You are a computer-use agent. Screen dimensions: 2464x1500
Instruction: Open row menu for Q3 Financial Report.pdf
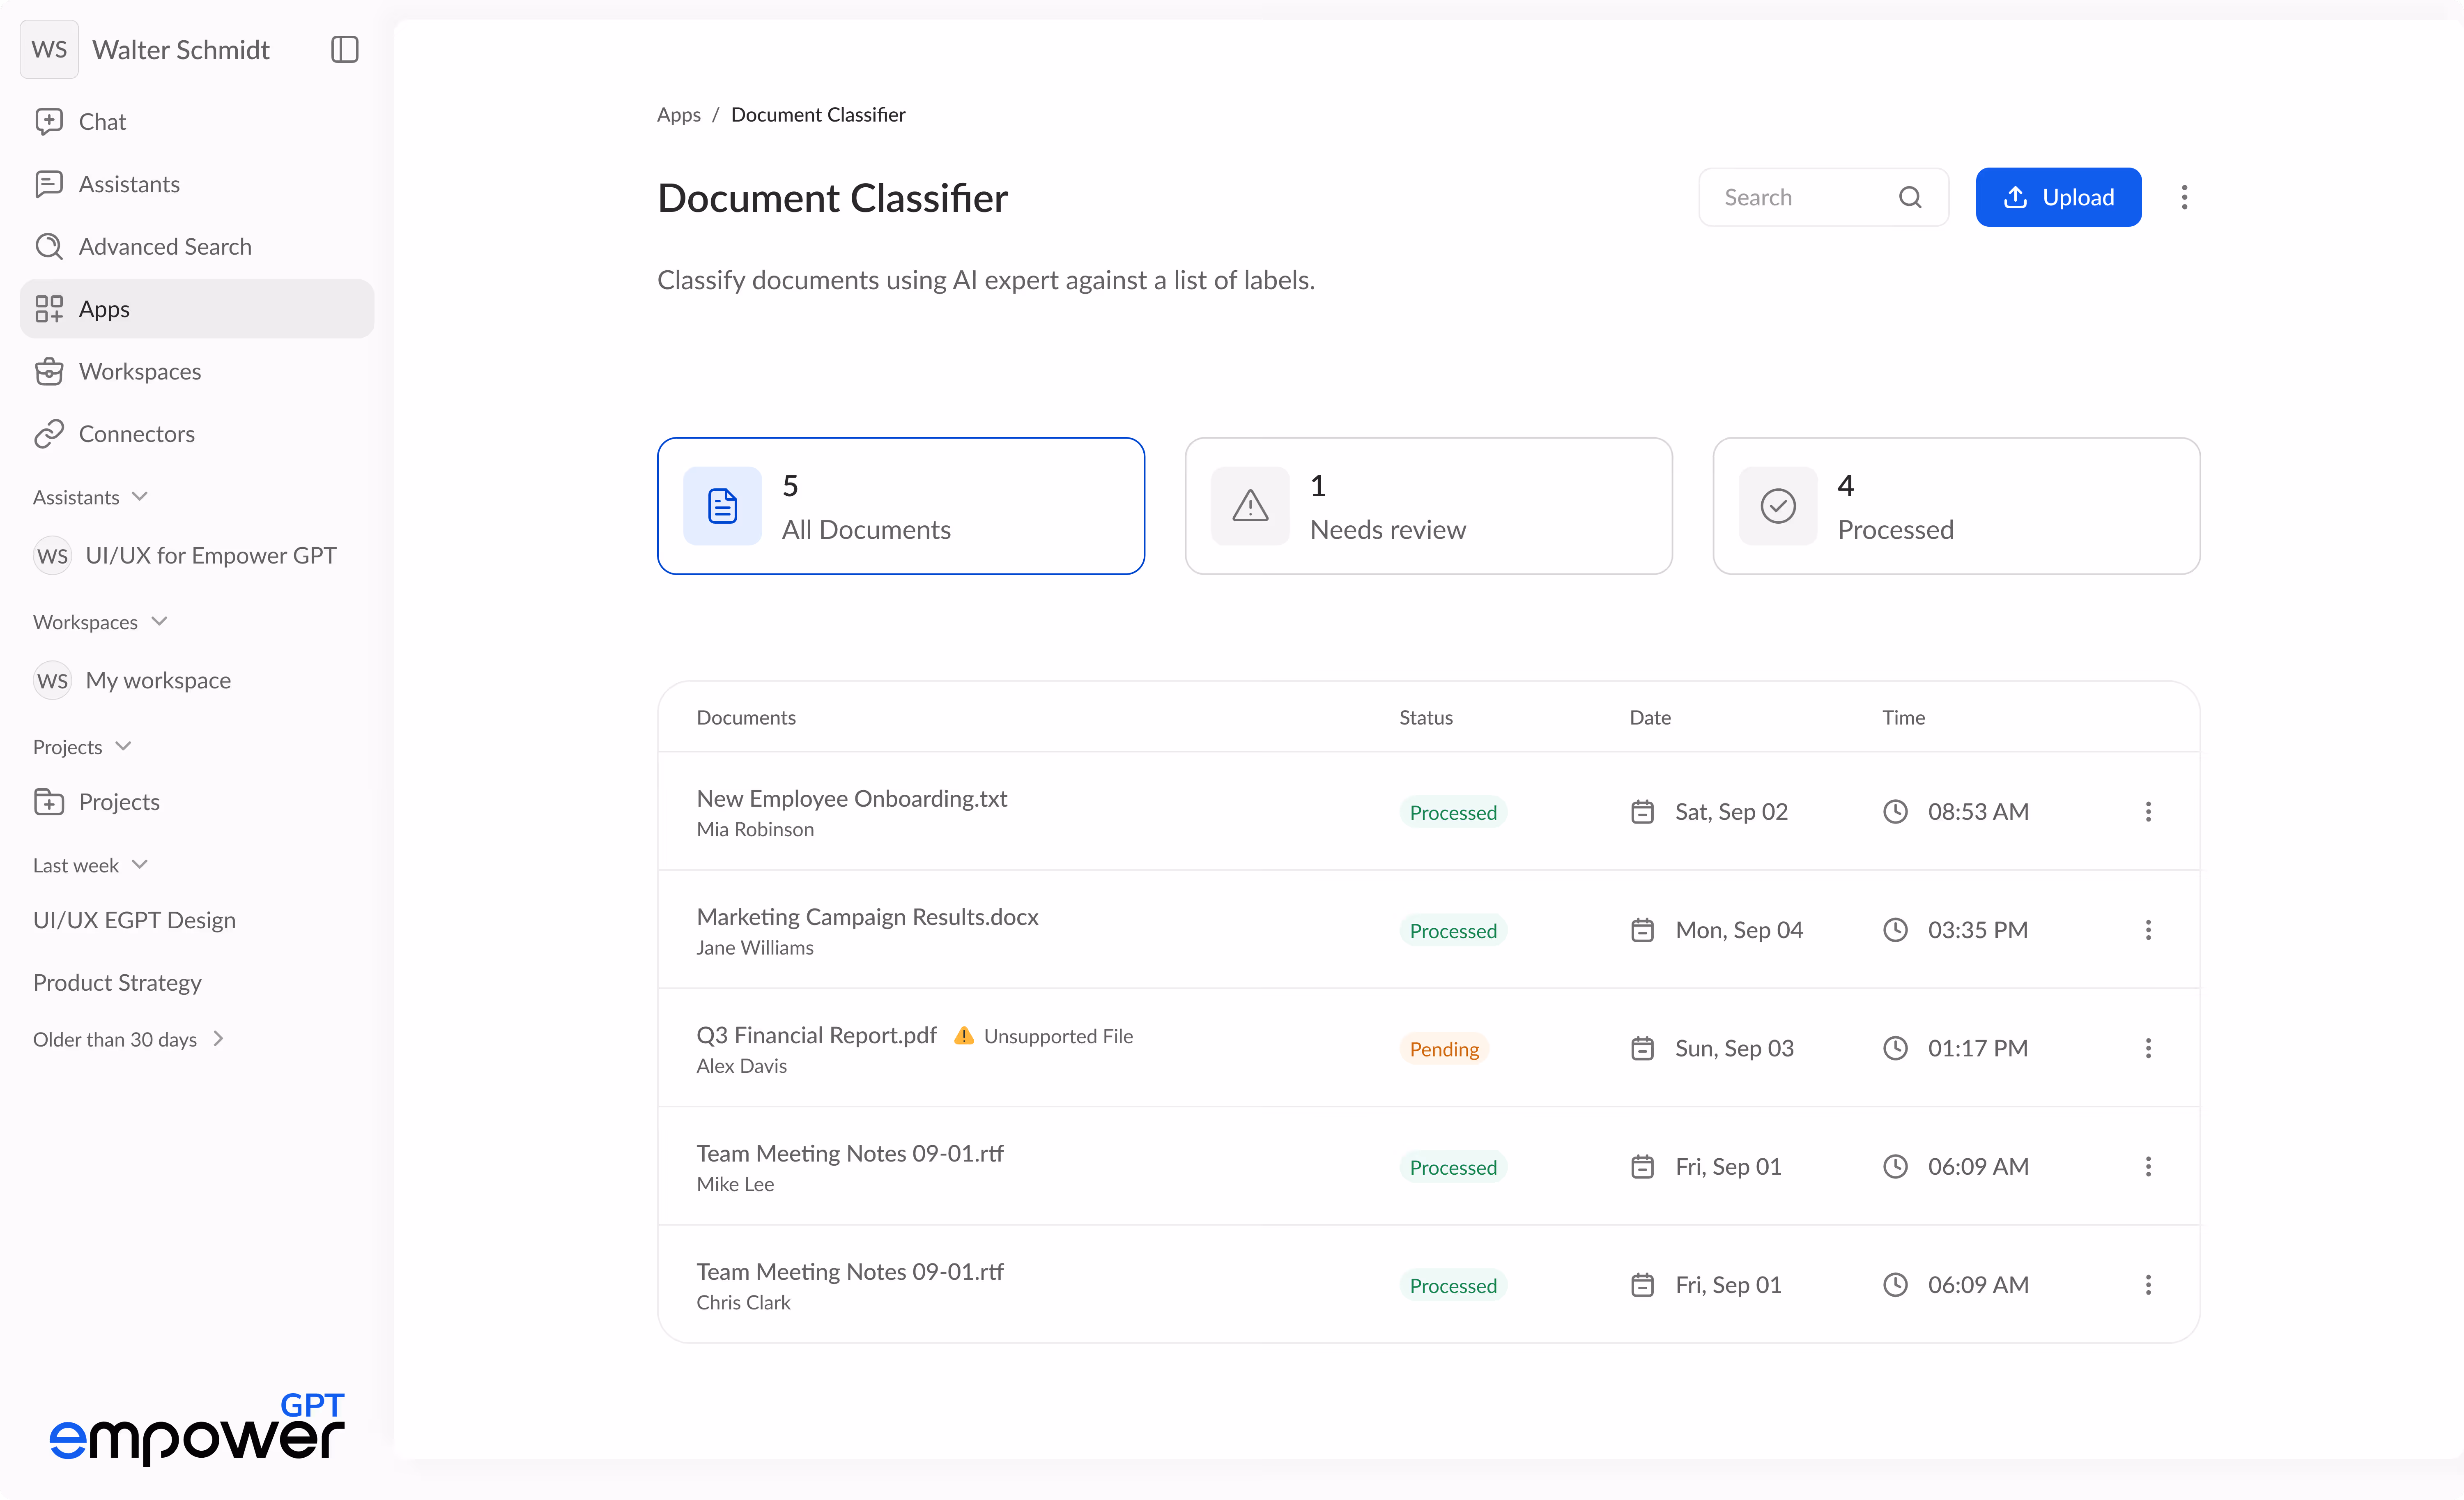point(2148,1048)
